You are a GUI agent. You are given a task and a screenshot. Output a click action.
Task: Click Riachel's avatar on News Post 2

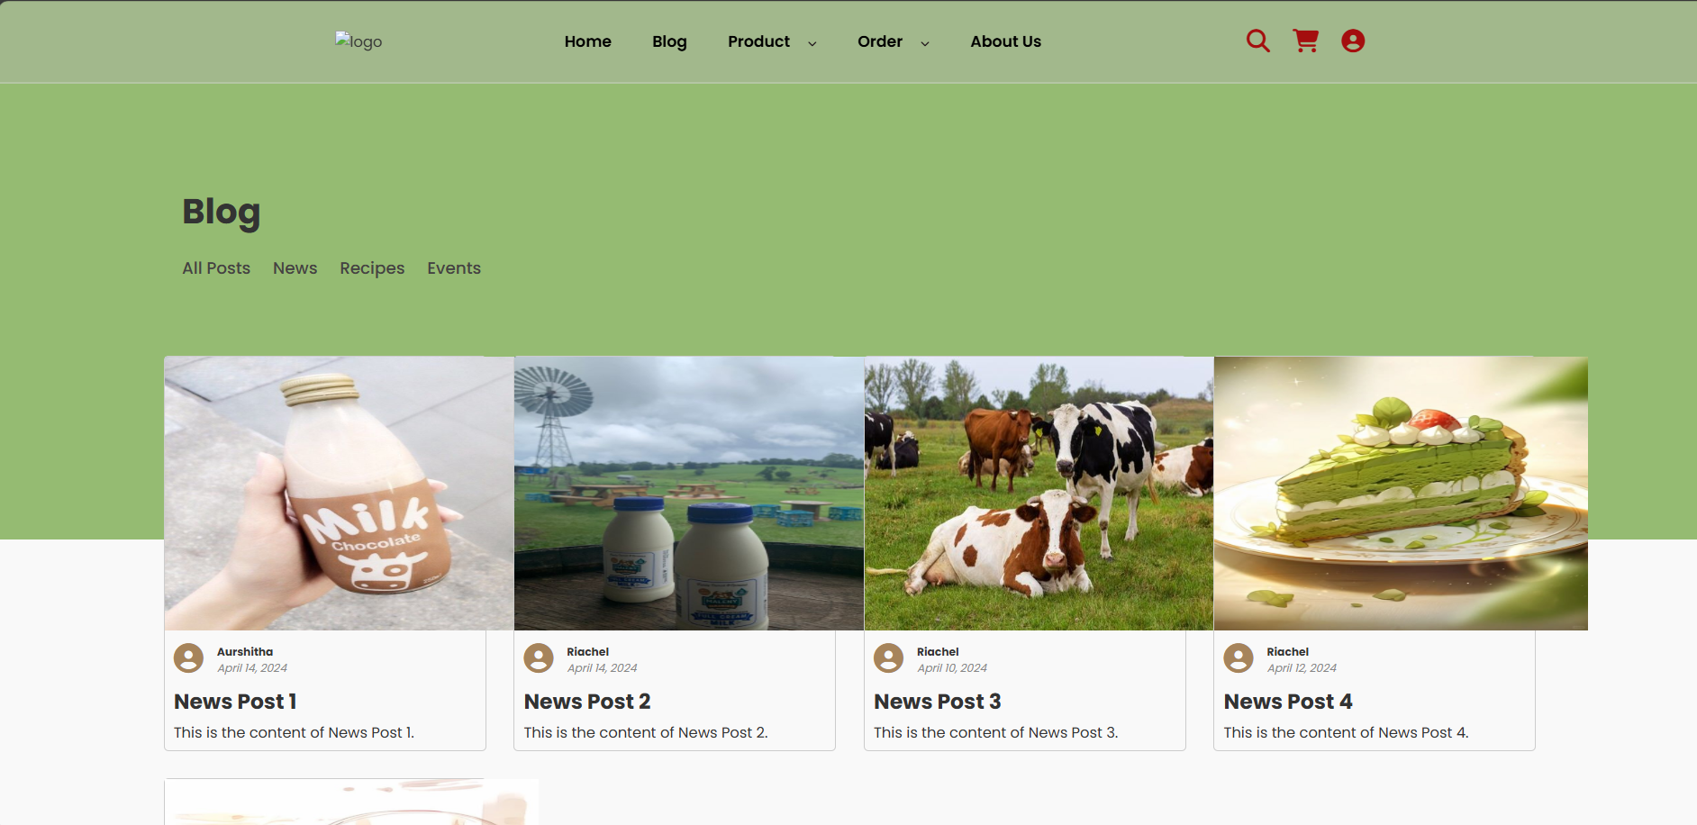click(x=539, y=657)
